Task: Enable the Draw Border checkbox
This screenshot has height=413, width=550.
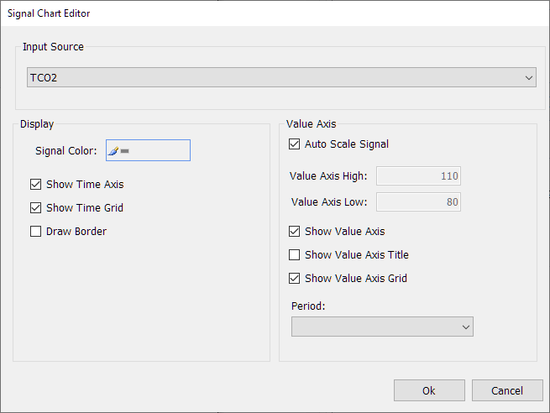Action: click(x=36, y=232)
